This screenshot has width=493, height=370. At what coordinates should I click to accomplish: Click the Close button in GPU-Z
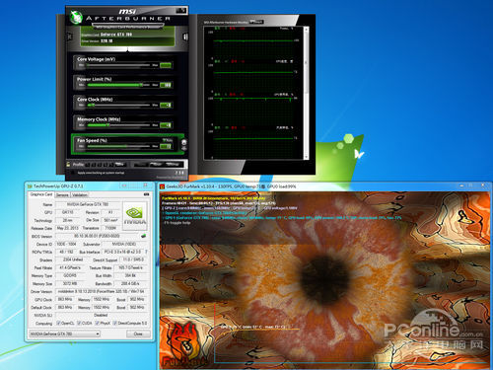pyautogui.click(x=138, y=333)
